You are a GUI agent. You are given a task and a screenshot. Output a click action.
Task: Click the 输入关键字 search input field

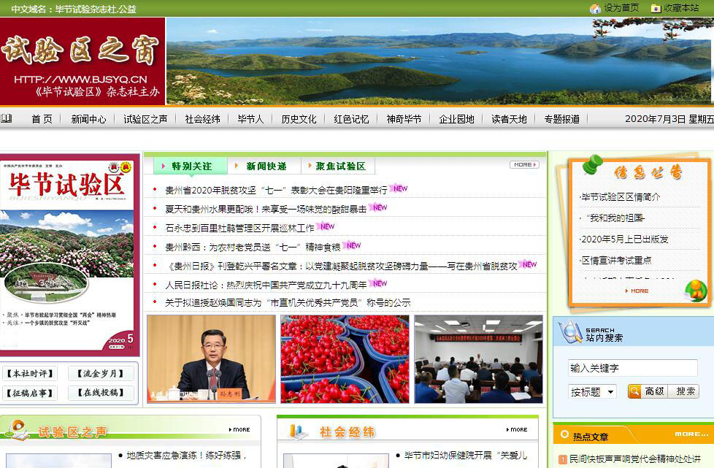click(x=632, y=368)
